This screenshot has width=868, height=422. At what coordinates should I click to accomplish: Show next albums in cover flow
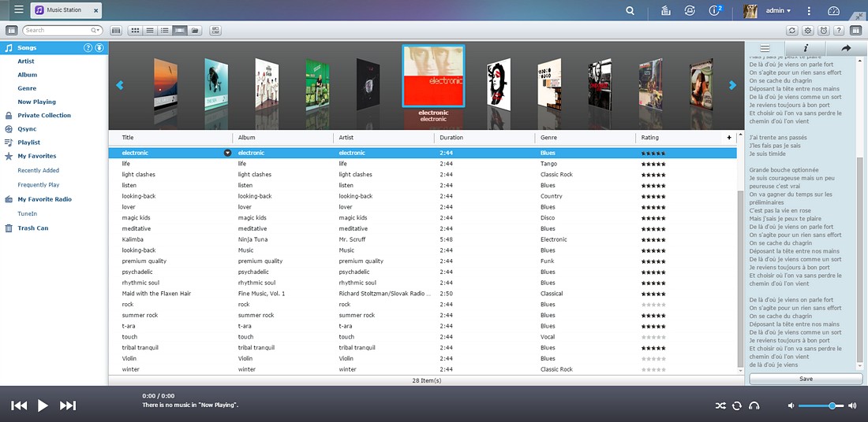[732, 85]
